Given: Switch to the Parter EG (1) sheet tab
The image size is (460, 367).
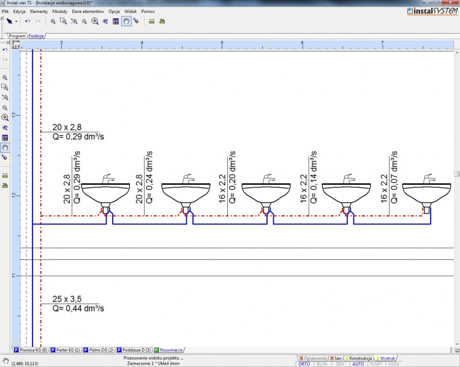Looking at the screenshot, I should click(x=67, y=350).
